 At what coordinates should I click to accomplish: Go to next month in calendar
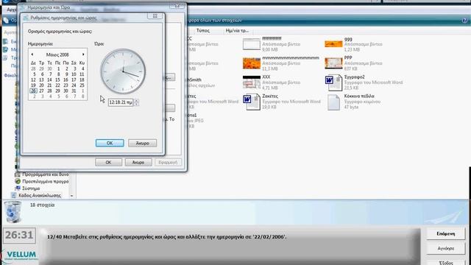pyautogui.click(x=83, y=54)
